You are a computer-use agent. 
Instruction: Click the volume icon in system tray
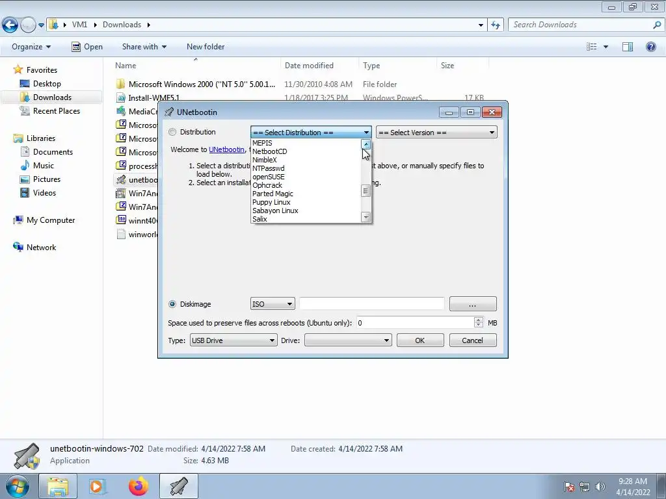click(x=600, y=487)
